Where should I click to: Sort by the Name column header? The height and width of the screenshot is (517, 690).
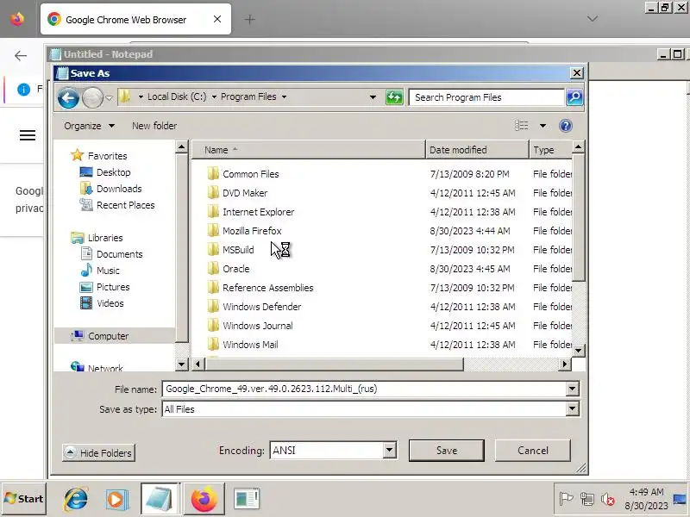tap(309, 150)
